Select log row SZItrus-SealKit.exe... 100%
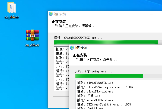Viewport: 162px width, 109px height. (104, 104)
